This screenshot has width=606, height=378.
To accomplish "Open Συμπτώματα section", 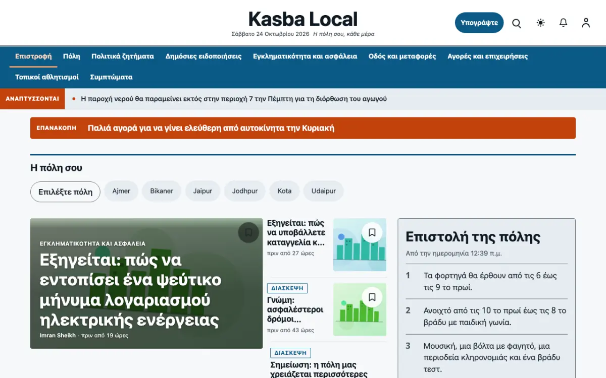I will point(111,77).
